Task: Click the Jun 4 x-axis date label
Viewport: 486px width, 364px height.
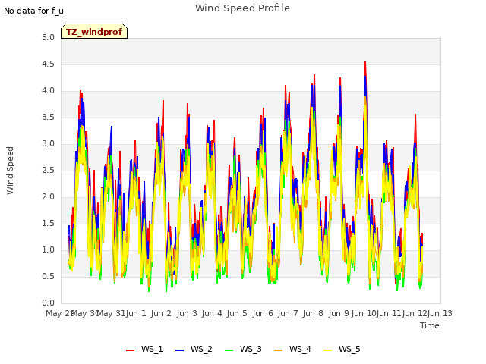Action: click(x=212, y=313)
